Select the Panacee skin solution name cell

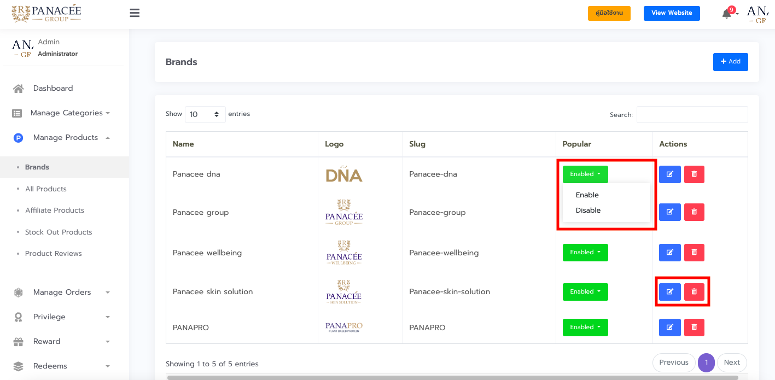(242, 292)
